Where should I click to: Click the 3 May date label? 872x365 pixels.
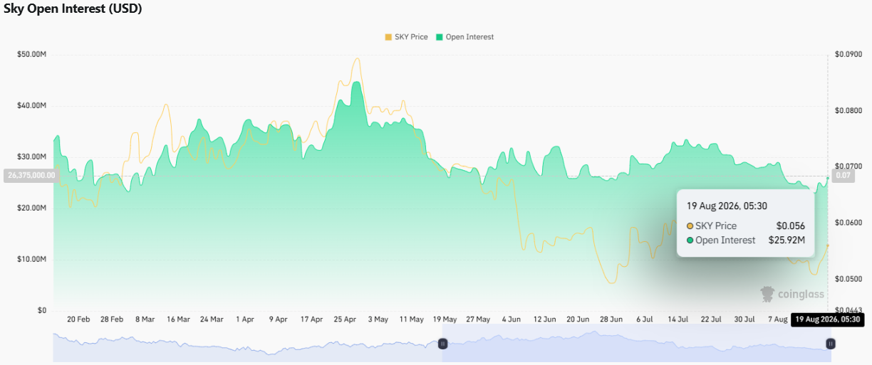378,319
